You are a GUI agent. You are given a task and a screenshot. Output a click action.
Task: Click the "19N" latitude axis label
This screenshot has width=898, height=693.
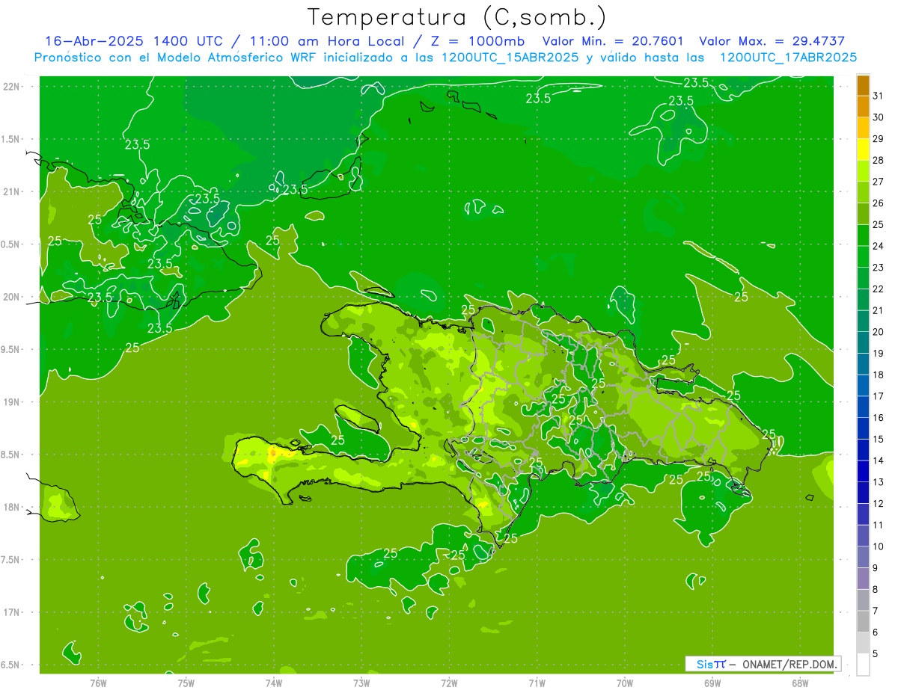click(x=10, y=402)
